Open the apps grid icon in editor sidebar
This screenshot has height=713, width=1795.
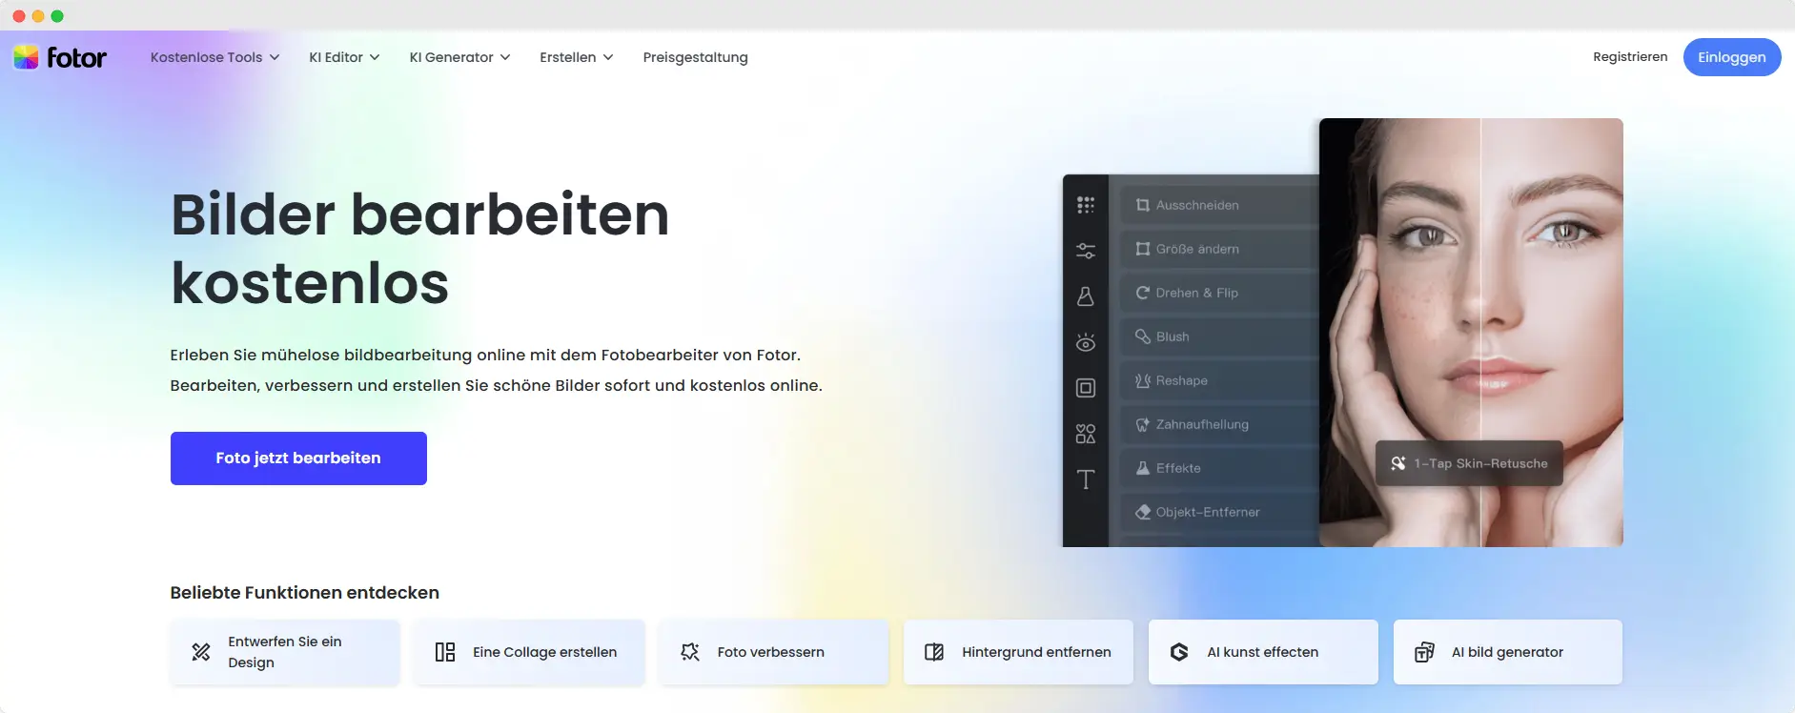point(1086,205)
